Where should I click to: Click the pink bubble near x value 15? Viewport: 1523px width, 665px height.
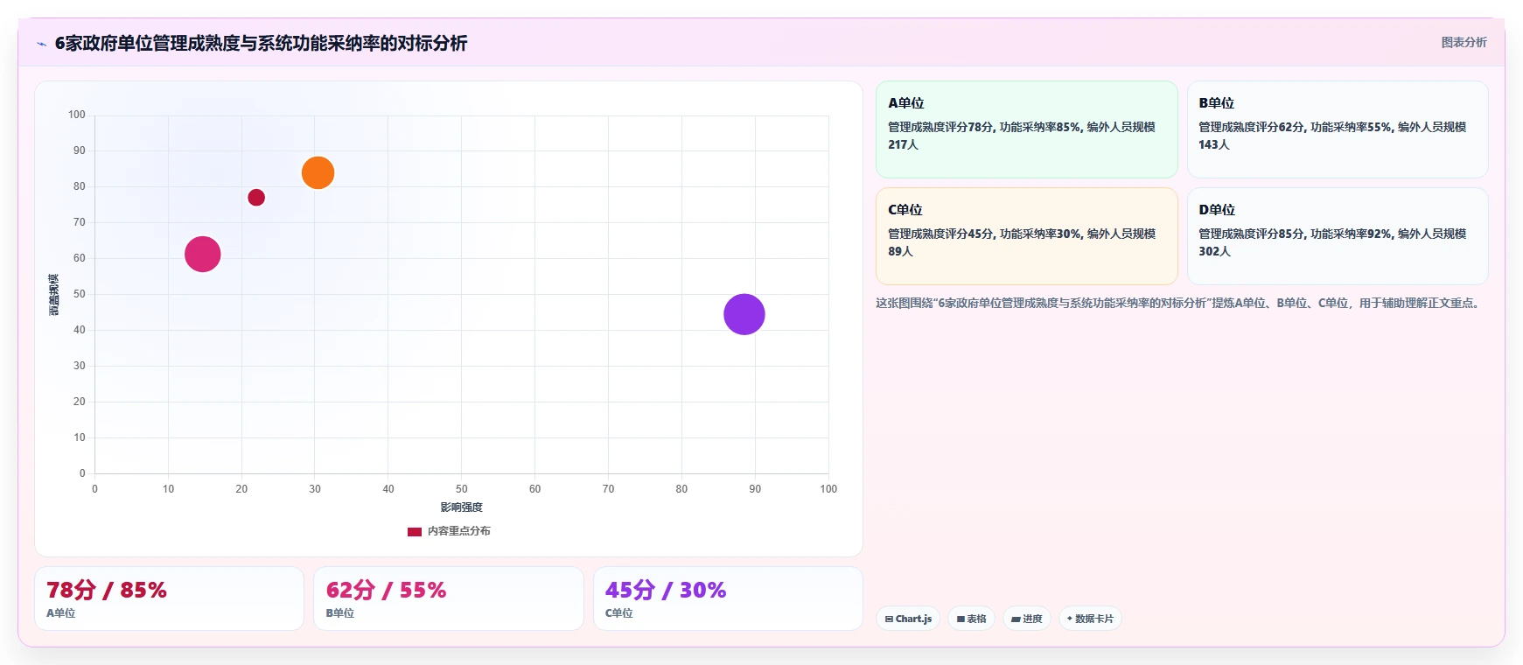tap(203, 255)
